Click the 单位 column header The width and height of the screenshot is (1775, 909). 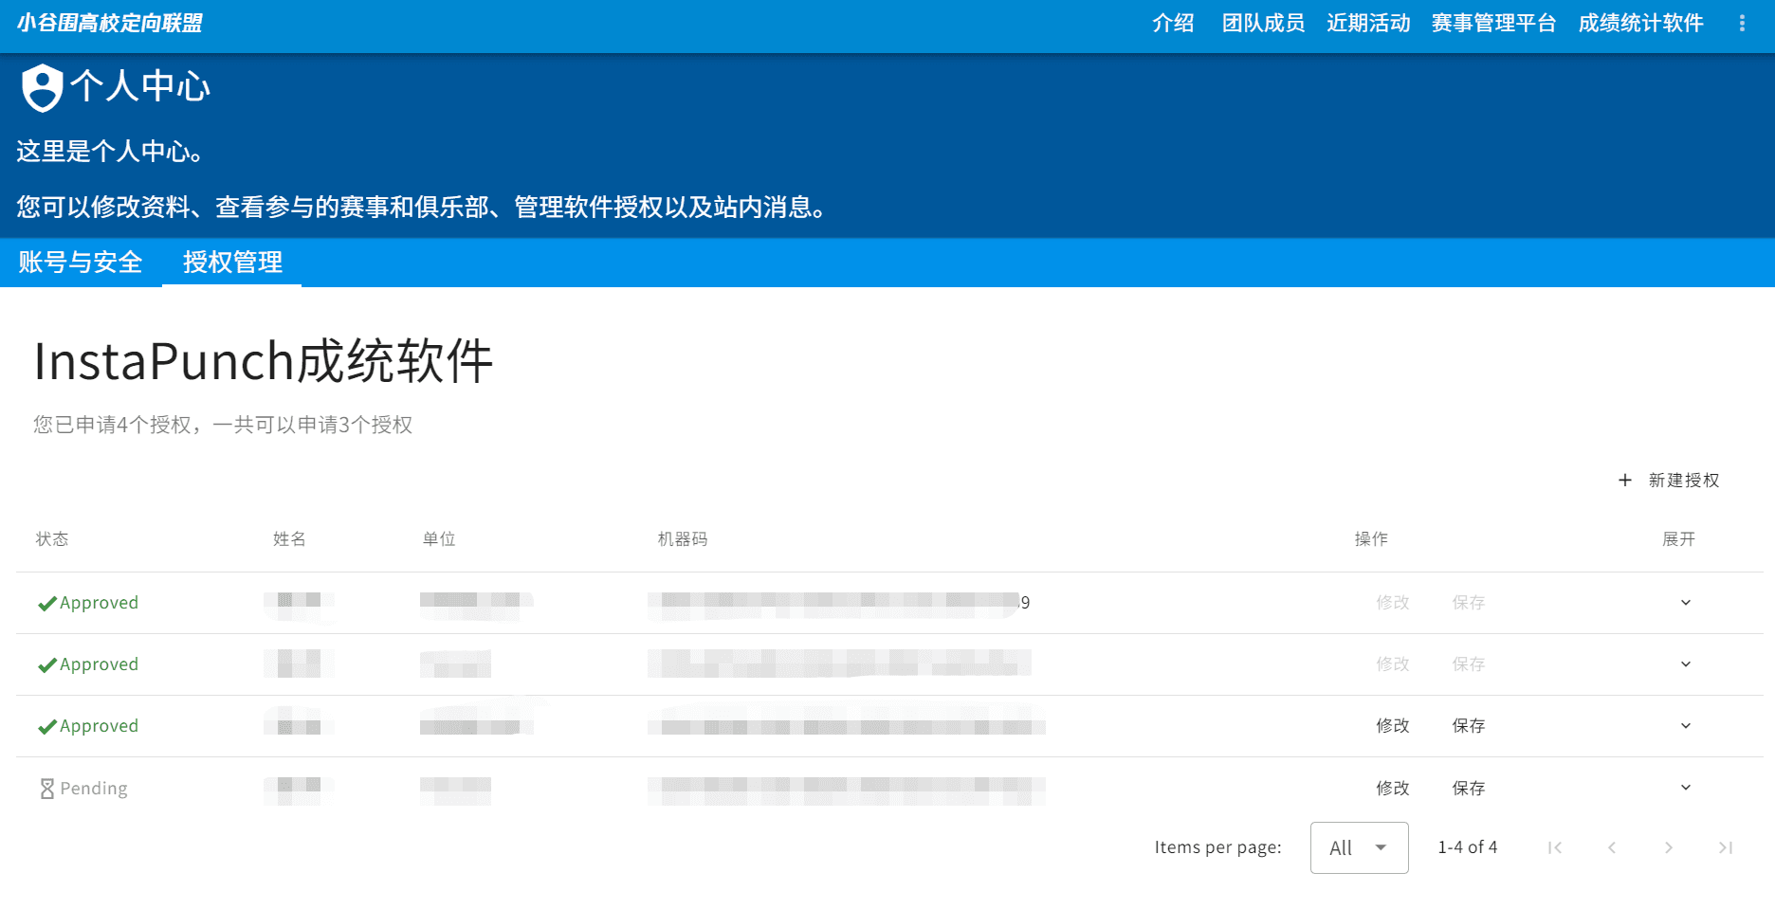439,539
